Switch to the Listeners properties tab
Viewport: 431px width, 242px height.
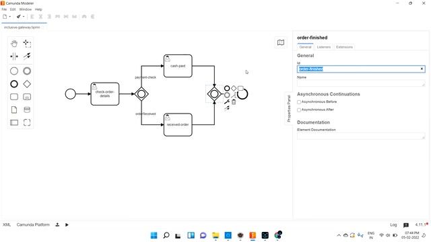tap(323, 47)
